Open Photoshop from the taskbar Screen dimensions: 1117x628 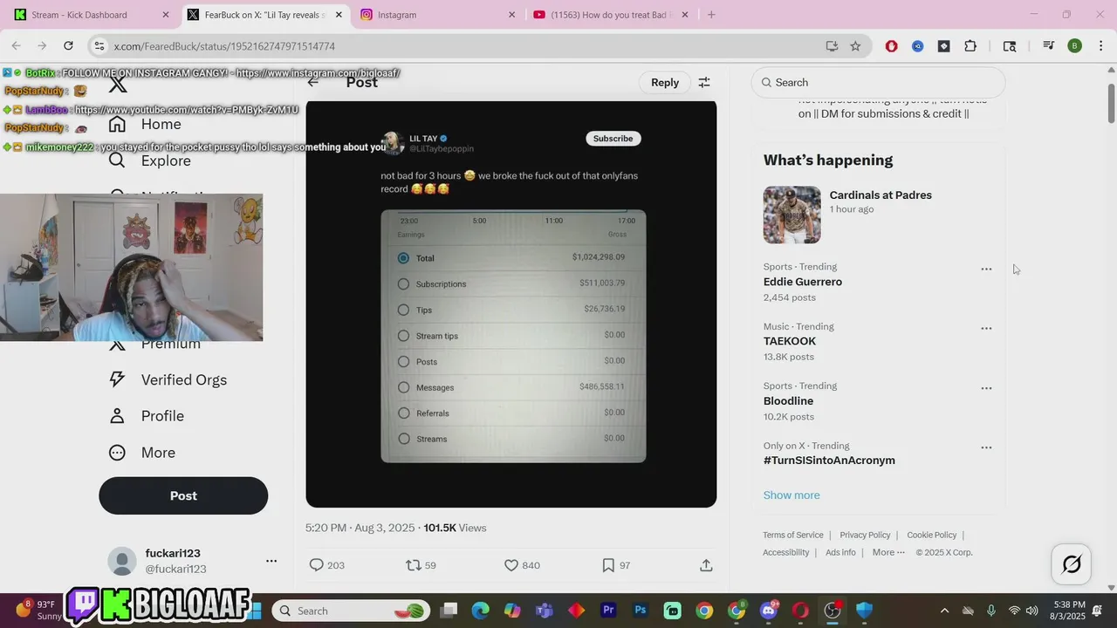coord(641,611)
